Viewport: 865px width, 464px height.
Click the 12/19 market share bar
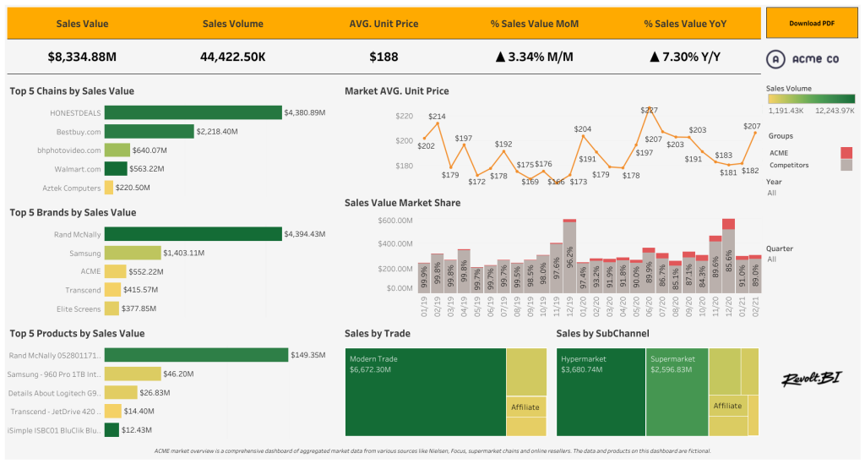[570, 256]
